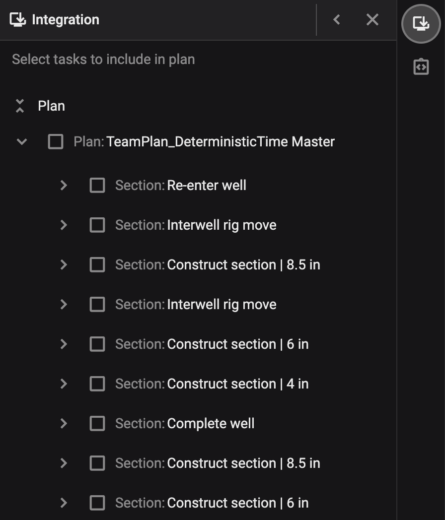Click the Plan header label
The width and height of the screenshot is (445, 520).
(51, 105)
